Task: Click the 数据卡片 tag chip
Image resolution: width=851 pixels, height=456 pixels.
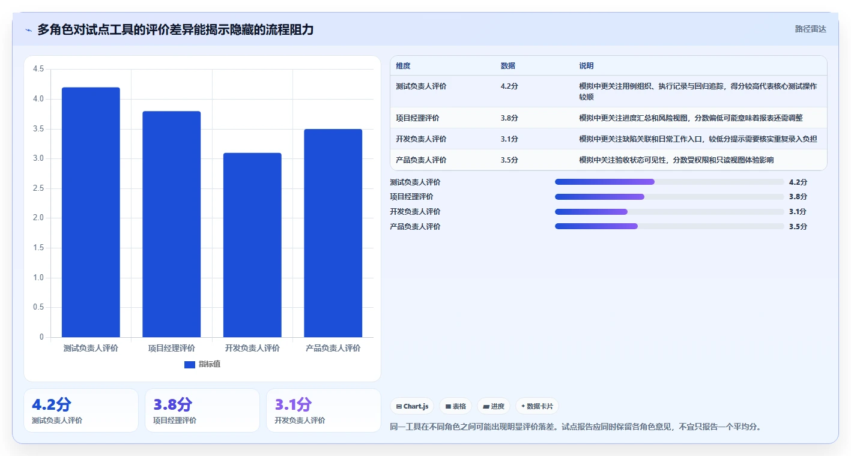Action: tap(537, 406)
